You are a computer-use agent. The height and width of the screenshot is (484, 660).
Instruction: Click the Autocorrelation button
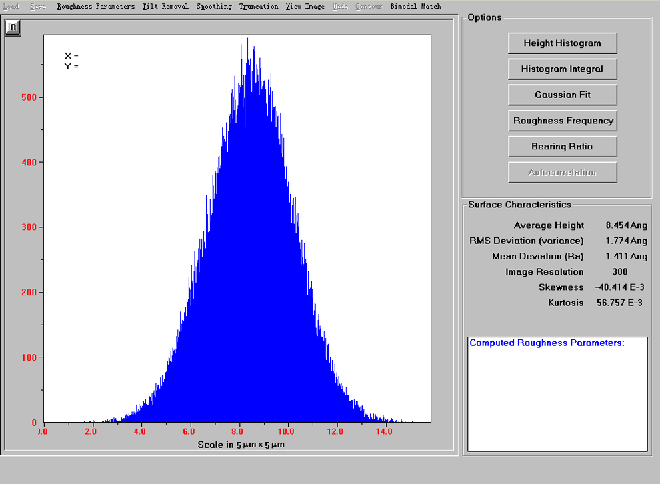click(x=563, y=173)
